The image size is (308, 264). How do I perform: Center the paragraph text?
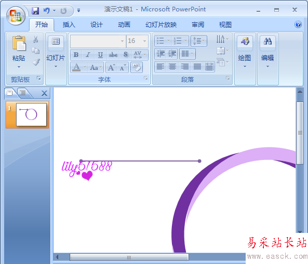pyautogui.click(x=172, y=67)
